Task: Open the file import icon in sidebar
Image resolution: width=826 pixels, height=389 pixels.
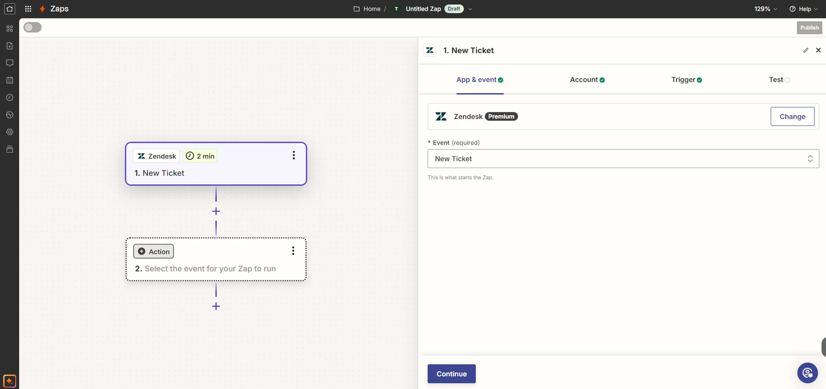Action: pos(9,46)
